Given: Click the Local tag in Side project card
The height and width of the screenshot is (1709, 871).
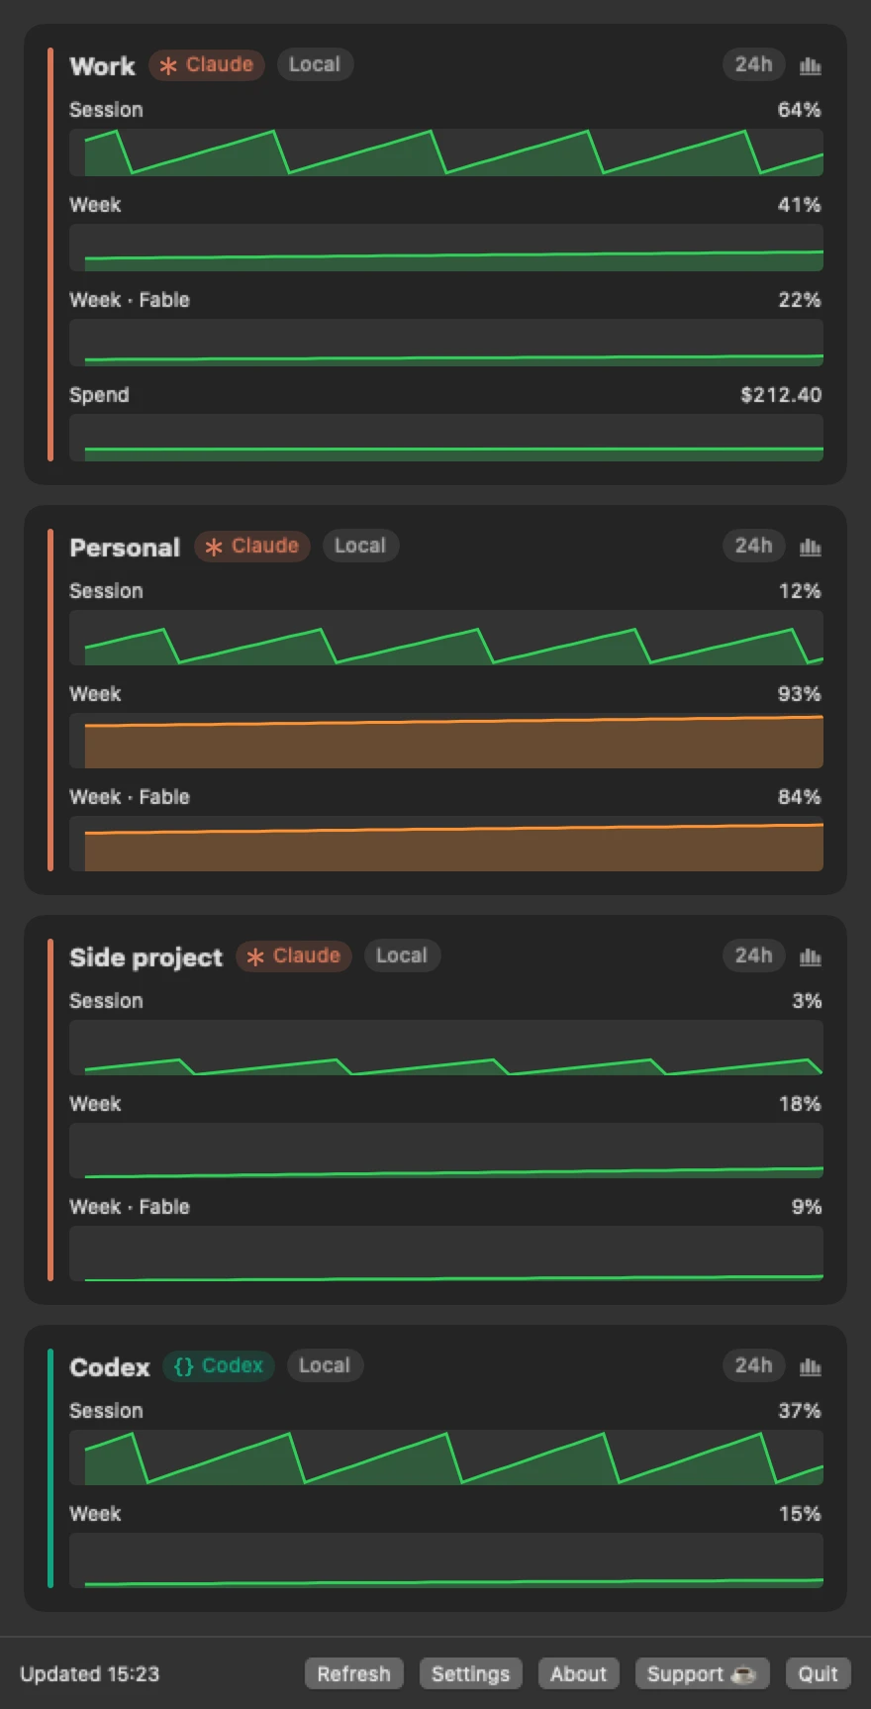Looking at the screenshot, I should coord(402,955).
